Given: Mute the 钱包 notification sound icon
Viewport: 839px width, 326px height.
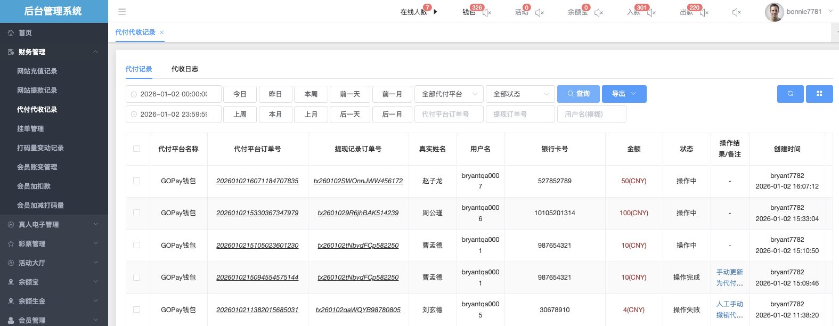Looking at the screenshot, I should (x=487, y=12).
